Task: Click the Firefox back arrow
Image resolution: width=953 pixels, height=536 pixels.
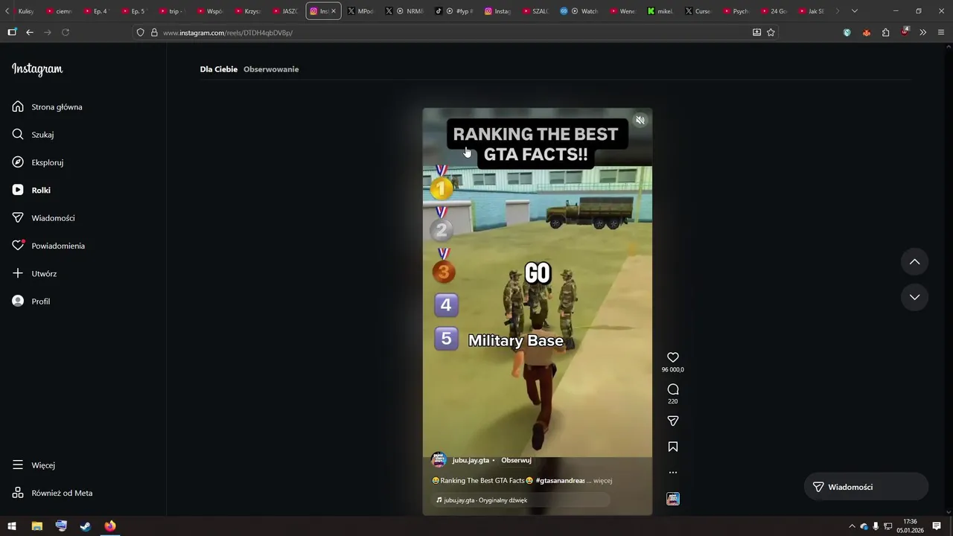Action: [30, 32]
